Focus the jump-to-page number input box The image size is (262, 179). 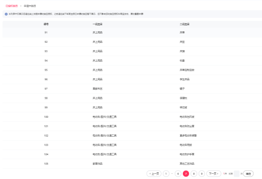click(x=236, y=174)
